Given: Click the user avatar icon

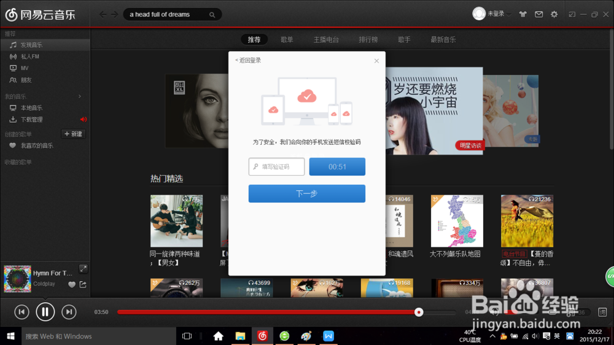Looking at the screenshot, I should pos(478,14).
